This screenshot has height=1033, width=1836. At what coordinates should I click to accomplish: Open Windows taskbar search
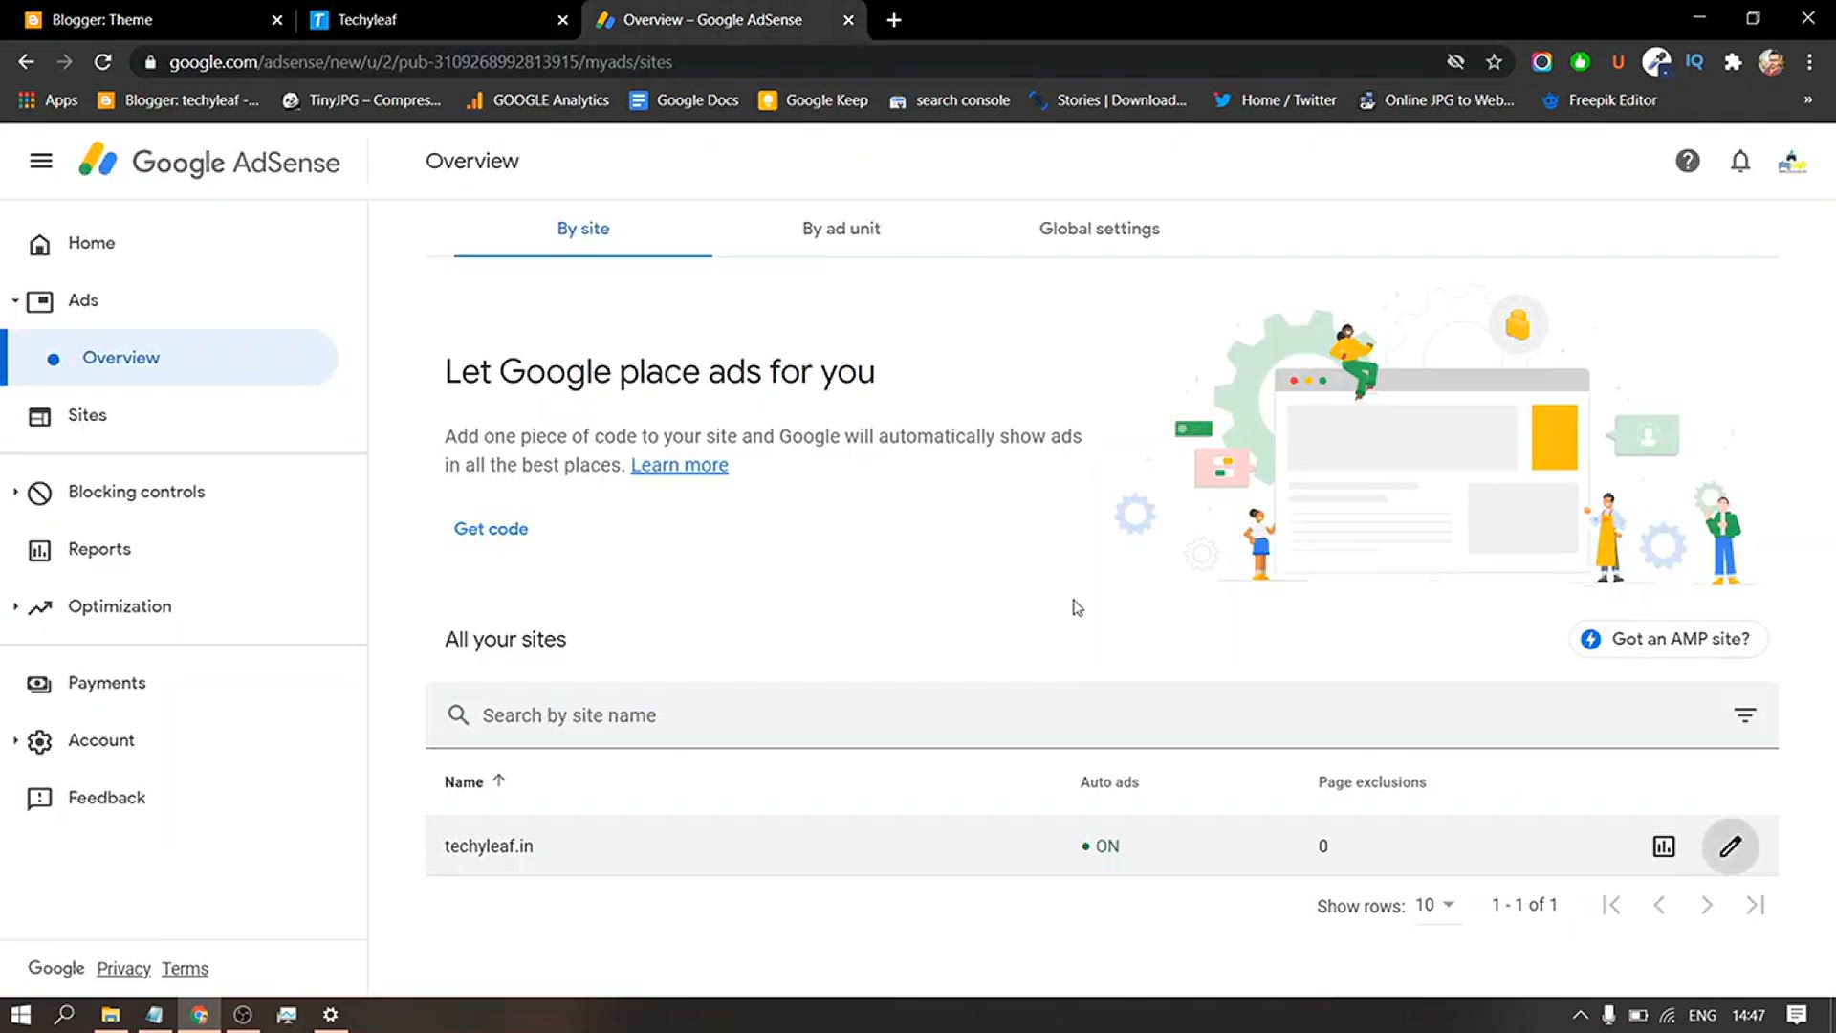64,1015
